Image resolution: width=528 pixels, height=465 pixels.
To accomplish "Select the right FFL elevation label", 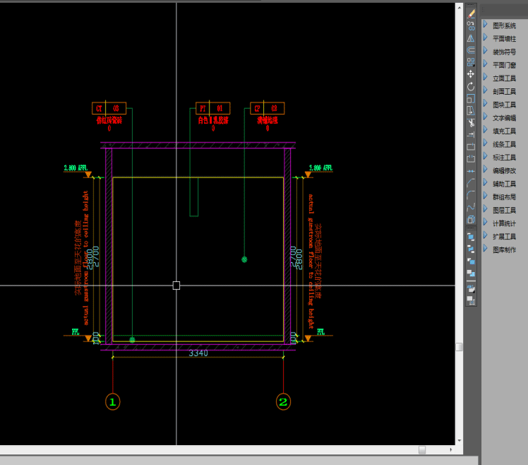I will click(x=321, y=332).
